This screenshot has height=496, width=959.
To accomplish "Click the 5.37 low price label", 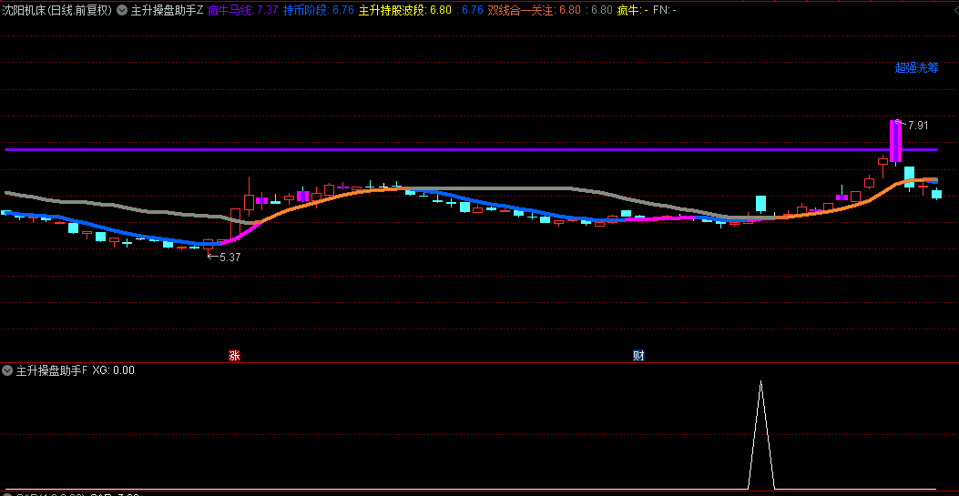I will 230,258.
